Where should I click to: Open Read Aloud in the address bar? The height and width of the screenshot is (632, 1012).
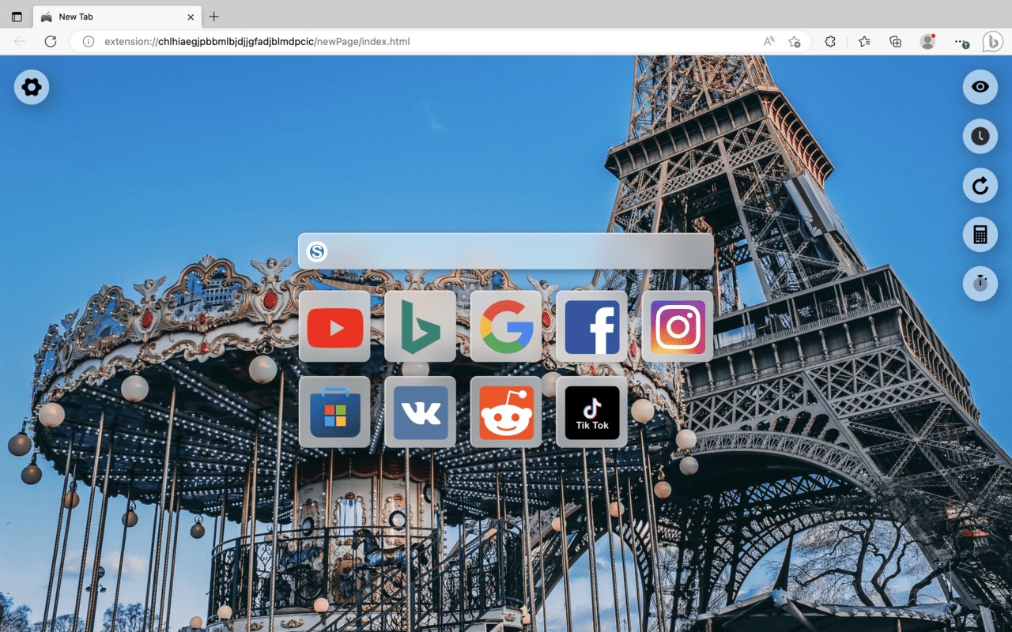(x=768, y=41)
